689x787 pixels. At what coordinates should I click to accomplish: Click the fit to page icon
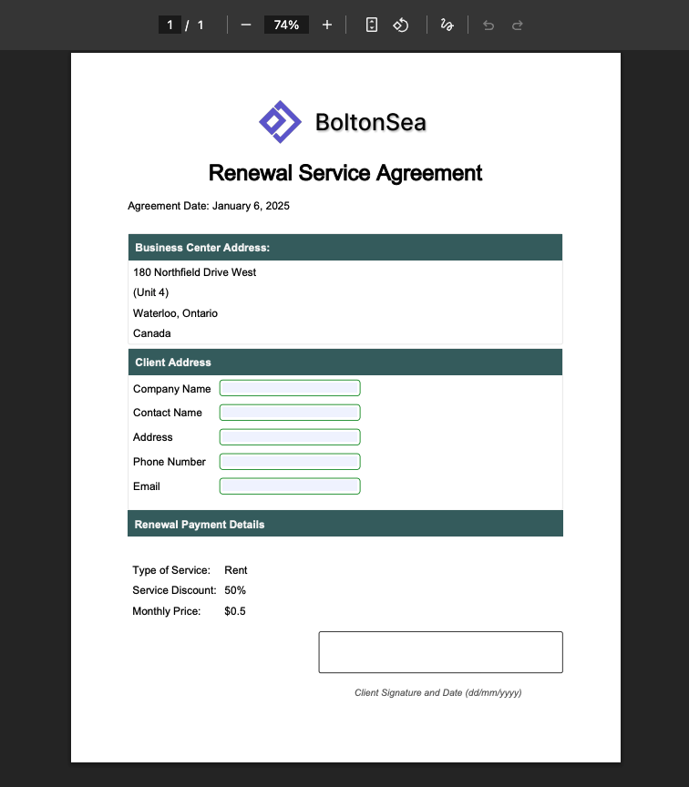(372, 25)
